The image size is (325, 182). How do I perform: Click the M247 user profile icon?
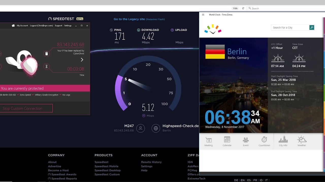coord(140,128)
